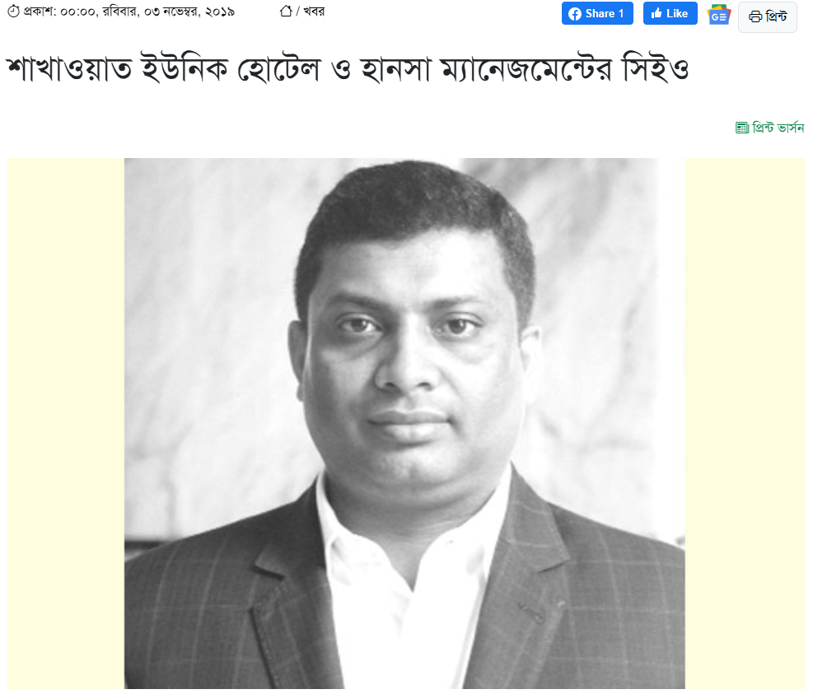Viewport: 813px width, 694px height.
Task: Share the article on Facebook
Action: tap(597, 13)
